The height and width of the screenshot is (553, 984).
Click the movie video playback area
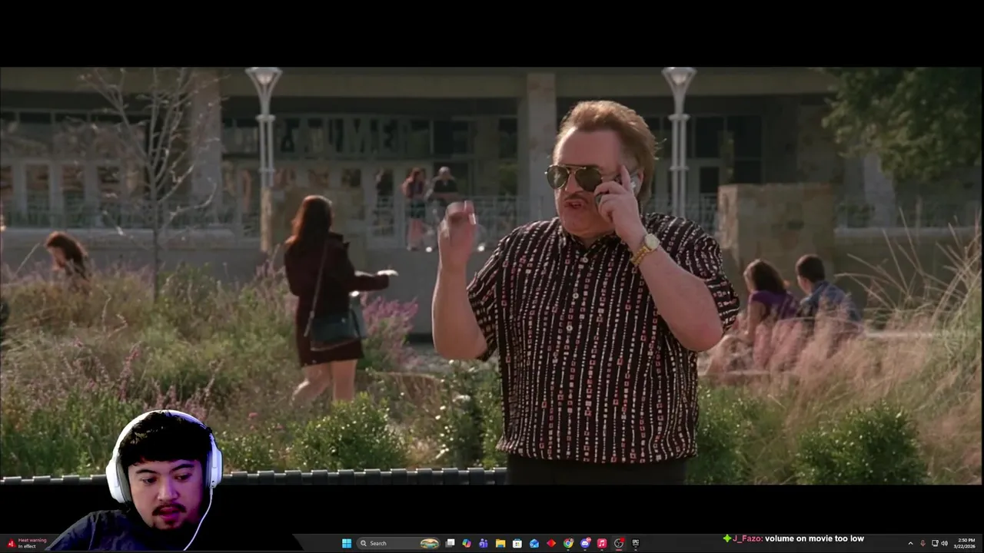click(492, 275)
